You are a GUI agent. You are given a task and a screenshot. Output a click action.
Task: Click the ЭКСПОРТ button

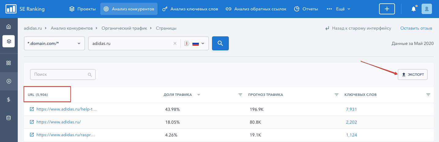coord(413,75)
